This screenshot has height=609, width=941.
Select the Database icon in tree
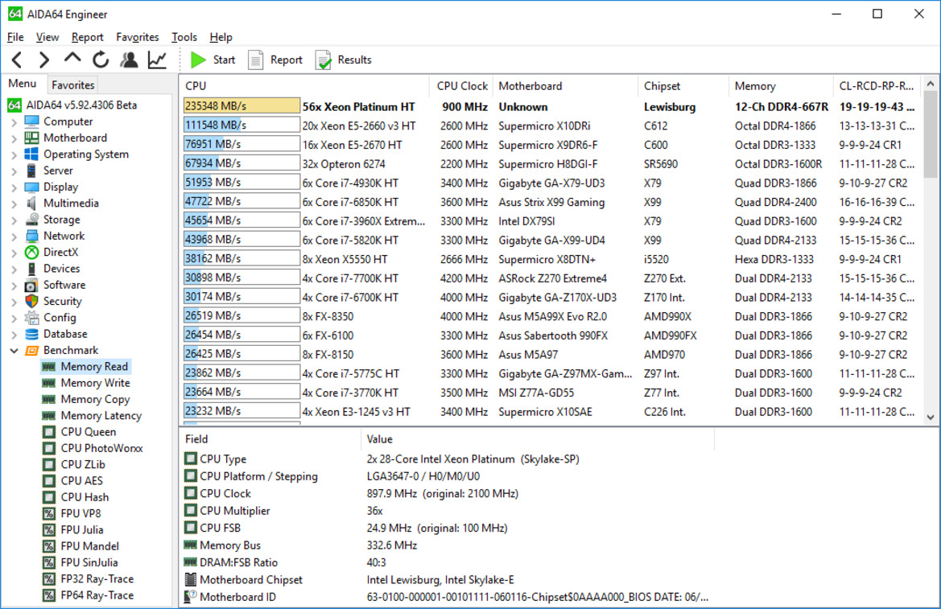point(32,334)
